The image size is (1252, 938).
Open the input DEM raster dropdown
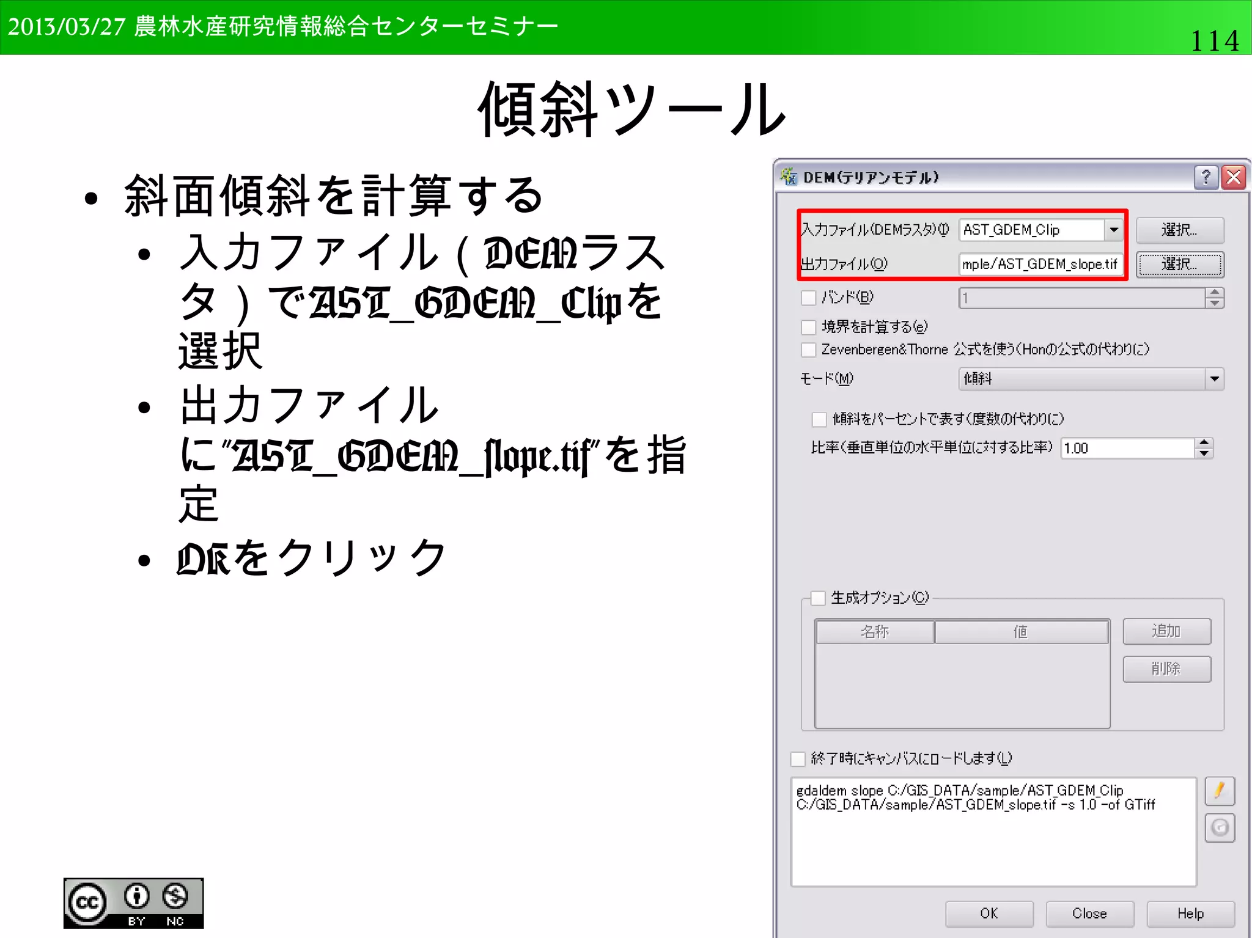coord(1114,230)
